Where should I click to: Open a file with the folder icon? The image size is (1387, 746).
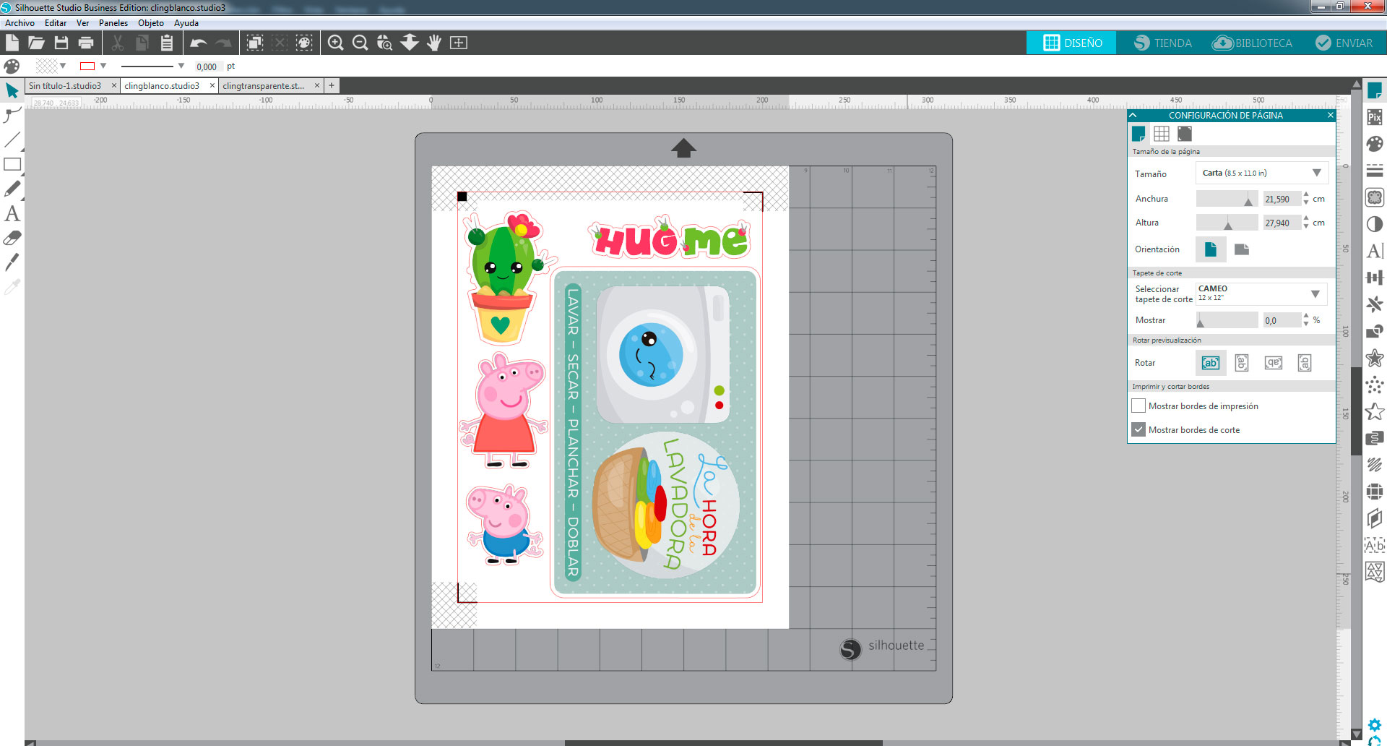(36, 43)
